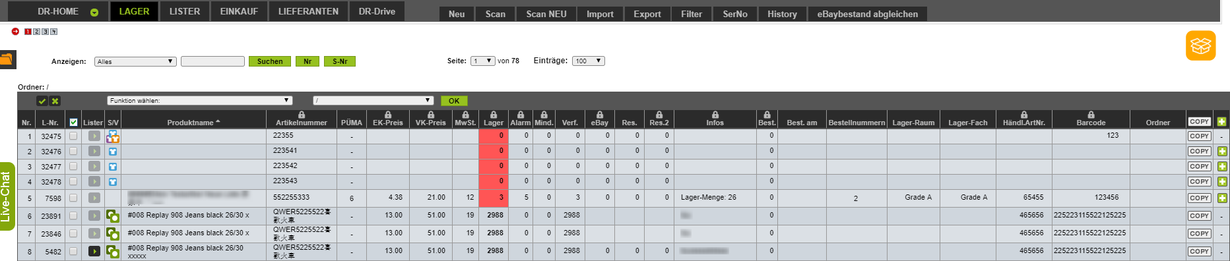Click the S-Nr search button
1230x261 pixels.
(340, 61)
